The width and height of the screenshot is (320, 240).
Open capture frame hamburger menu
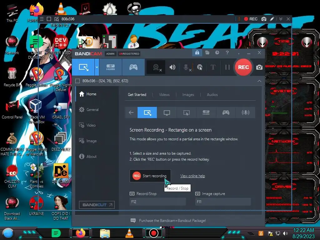pos(42,19)
